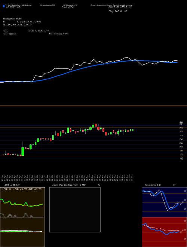Open the blue Stochastics mini chart
187x247 pixels.
[164, 202]
